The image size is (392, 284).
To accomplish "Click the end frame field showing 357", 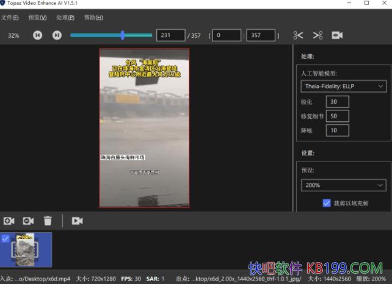I will [x=261, y=35].
